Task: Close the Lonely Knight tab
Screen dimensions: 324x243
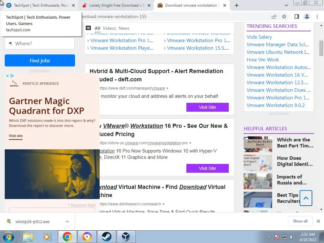Action: click(x=149, y=6)
